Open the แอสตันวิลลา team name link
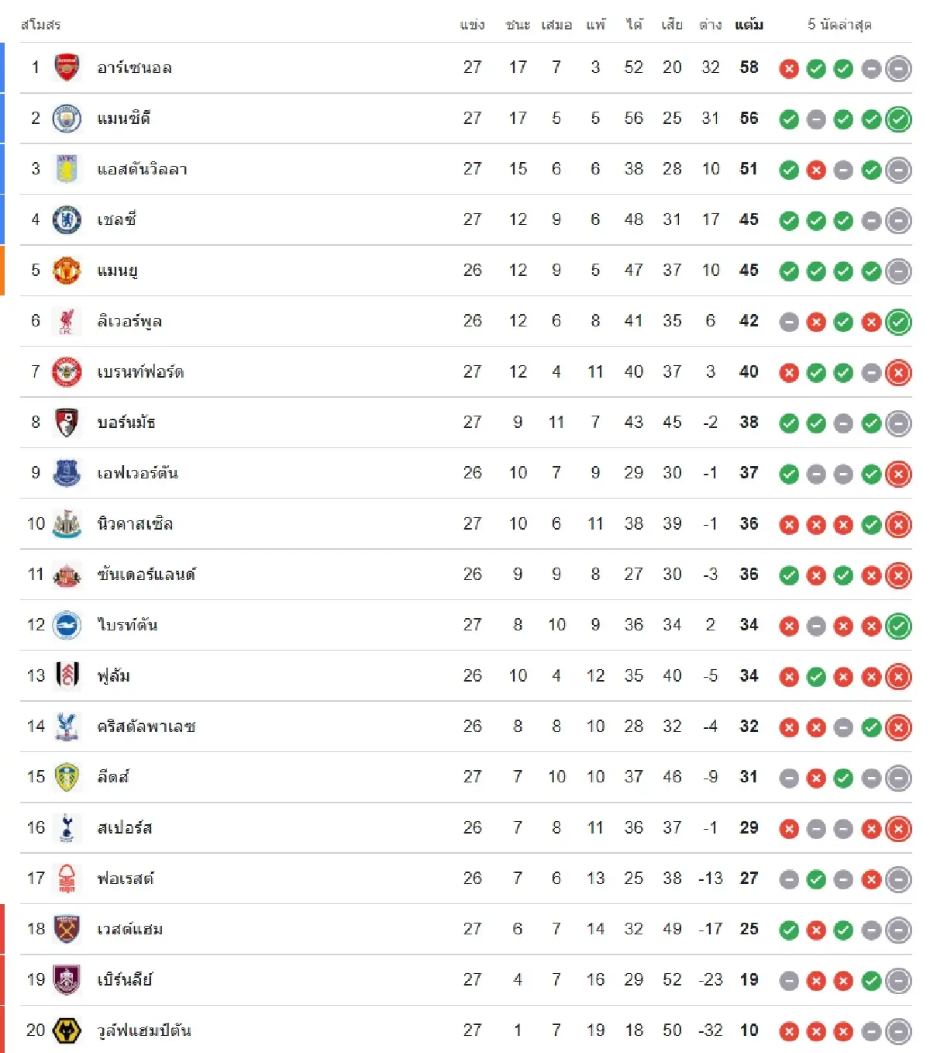Screen dimensions: 930x1053 [x=142, y=169]
